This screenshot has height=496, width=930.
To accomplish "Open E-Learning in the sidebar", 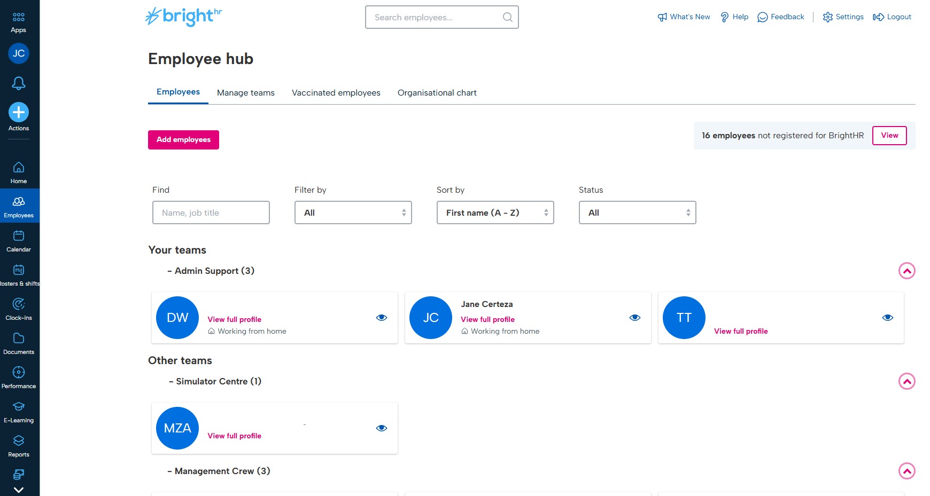I will click(x=19, y=412).
